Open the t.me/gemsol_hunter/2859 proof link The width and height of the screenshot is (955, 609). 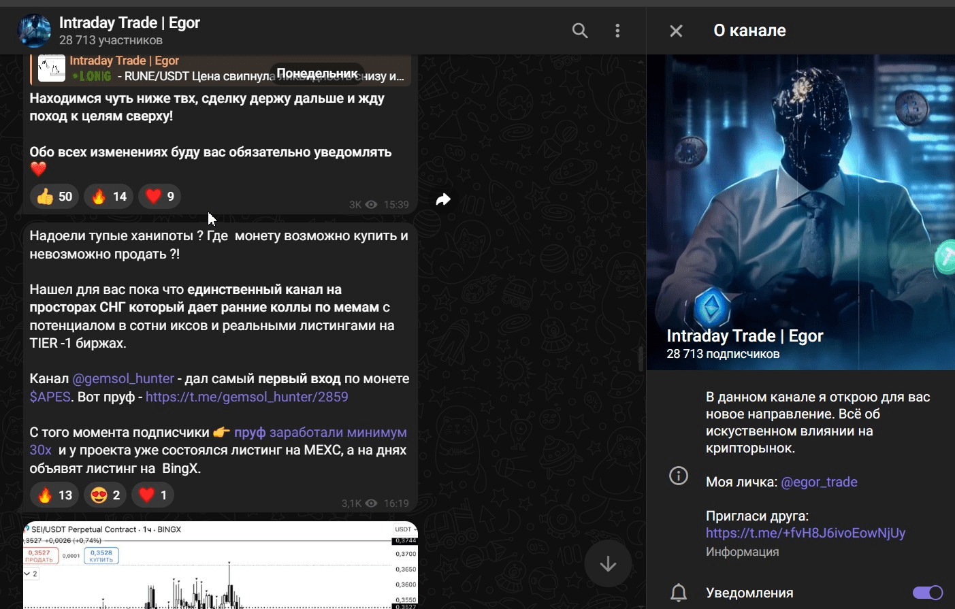tap(247, 397)
